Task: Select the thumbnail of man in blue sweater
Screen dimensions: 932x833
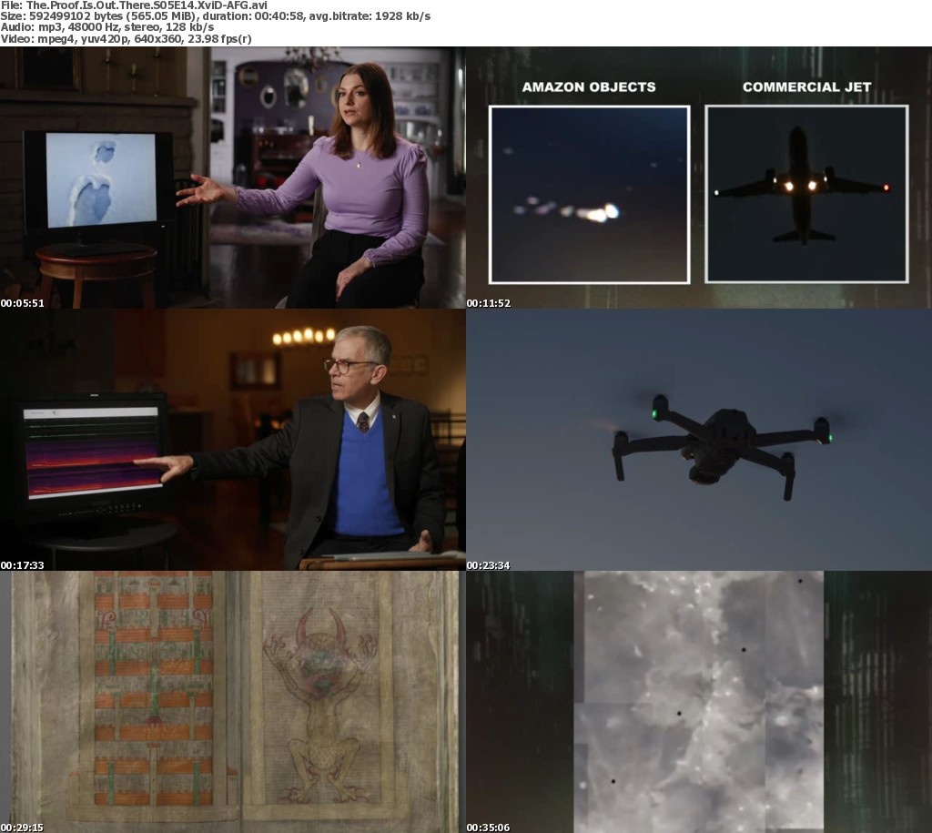Action: click(232, 440)
